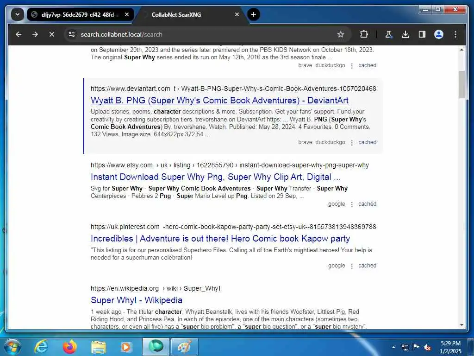474x356 pixels.
Task: Bookmark this page with star icon
Action: click(341, 34)
